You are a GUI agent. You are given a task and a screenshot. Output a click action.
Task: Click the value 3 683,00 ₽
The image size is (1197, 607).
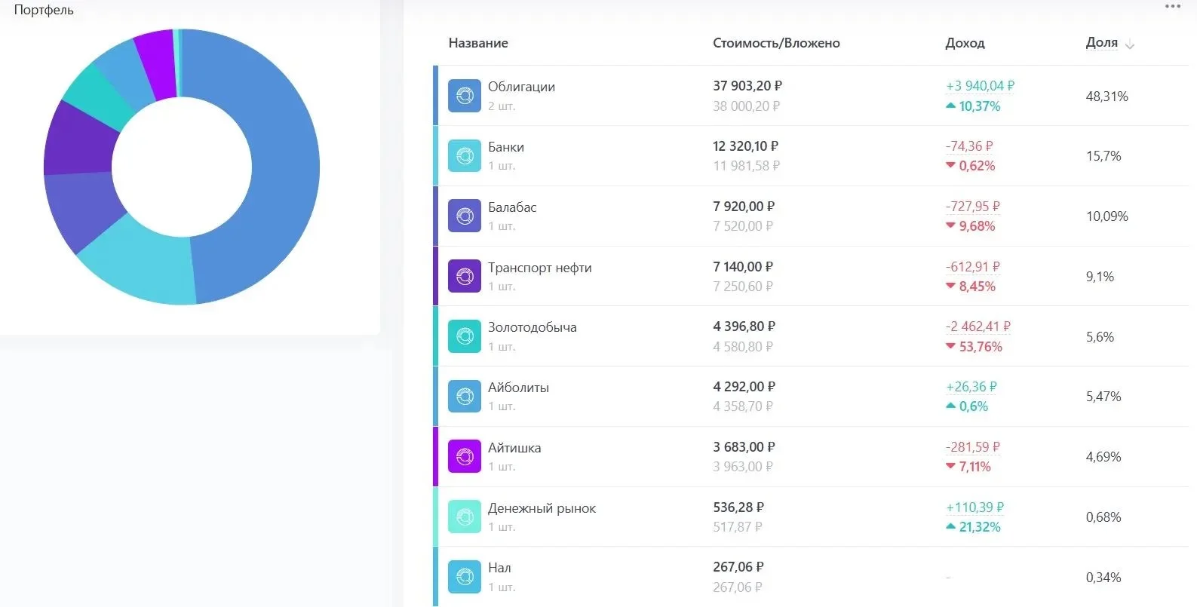[744, 447]
